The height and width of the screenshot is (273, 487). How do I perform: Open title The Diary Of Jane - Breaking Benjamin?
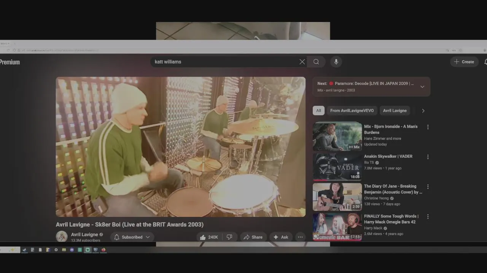tap(393, 189)
